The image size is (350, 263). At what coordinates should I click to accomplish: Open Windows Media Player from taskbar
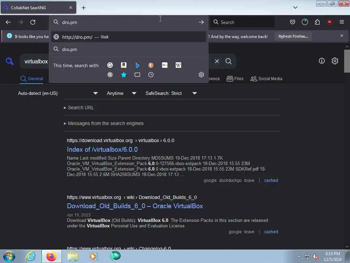(x=93, y=256)
